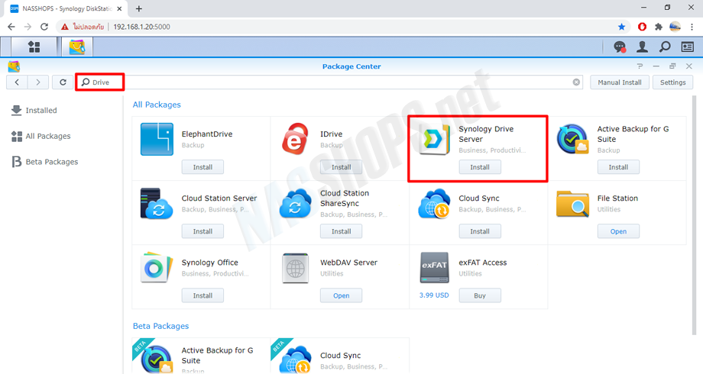Go back in the browser
The width and height of the screenshot is (703, 374).
coord(11,27)
